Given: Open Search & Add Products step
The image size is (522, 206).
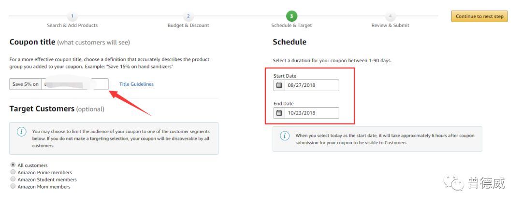Looking at the screenshot, I should pyautogui.click(x=72, y=25).
